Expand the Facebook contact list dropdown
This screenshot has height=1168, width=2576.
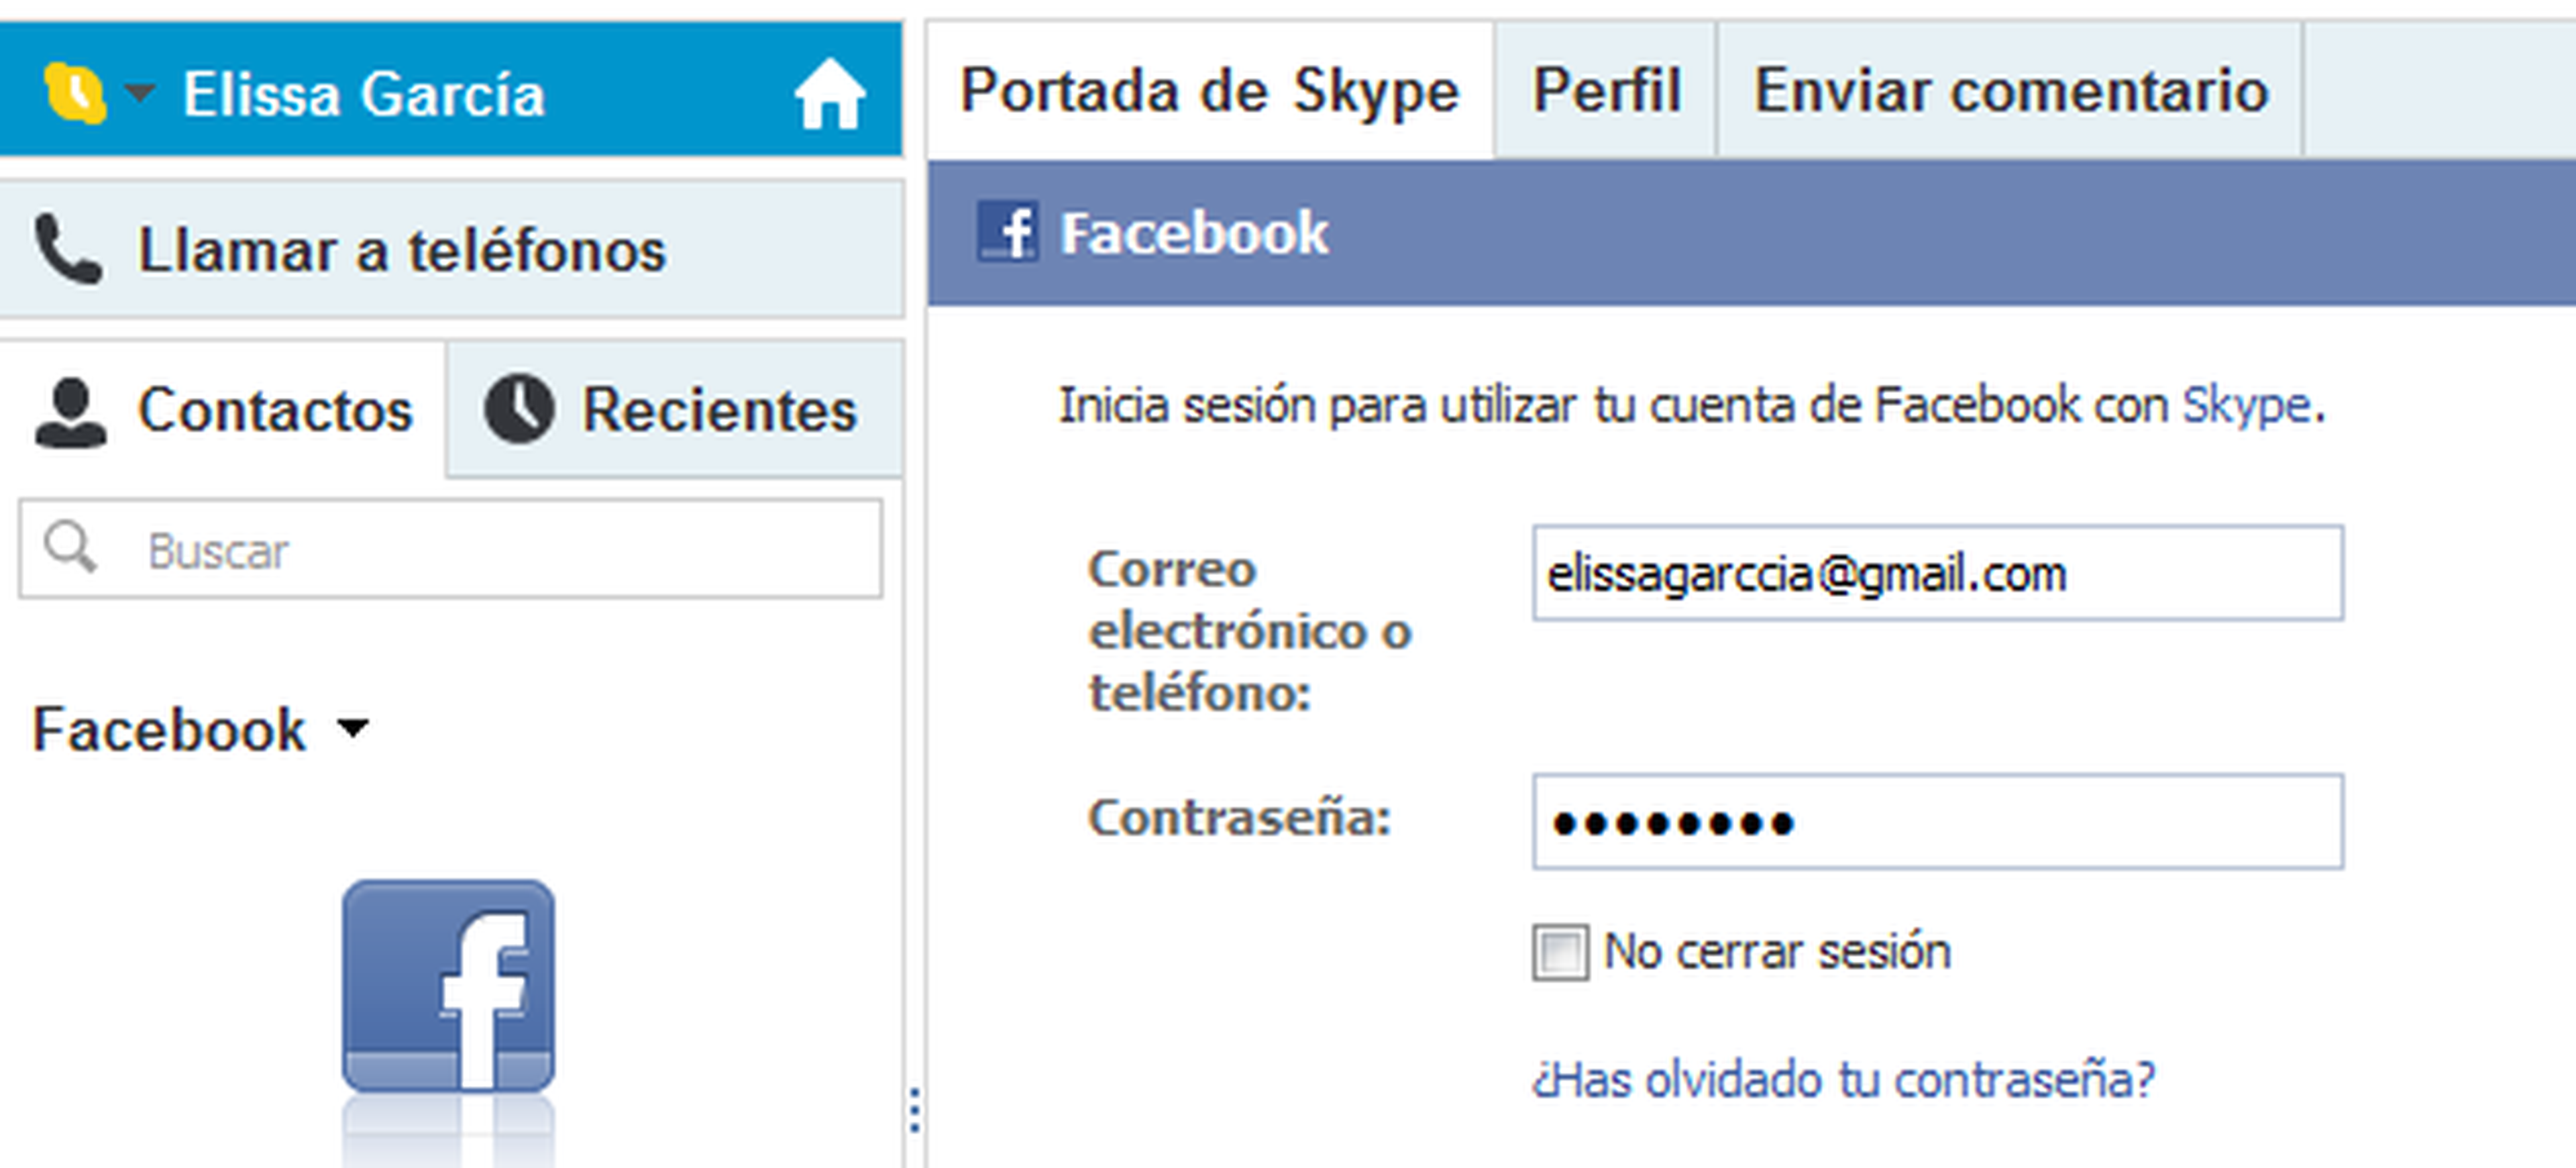[x=353, y=728]
